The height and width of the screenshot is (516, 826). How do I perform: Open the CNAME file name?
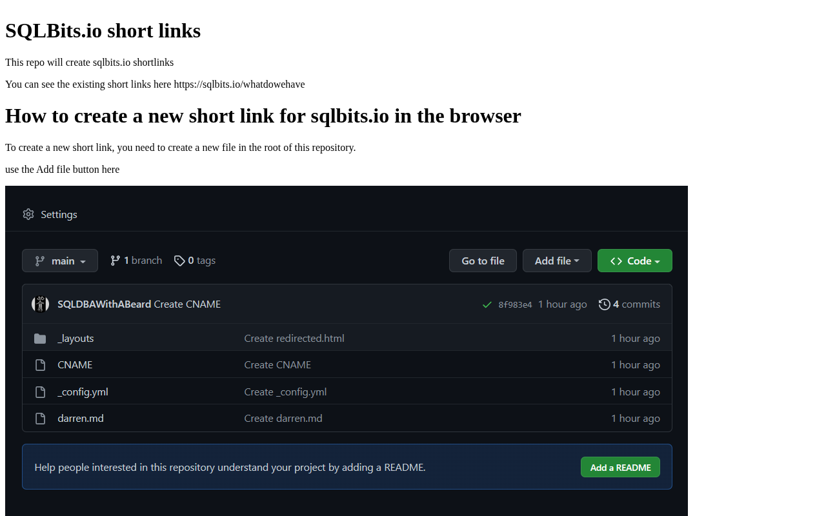click(75, 364)
